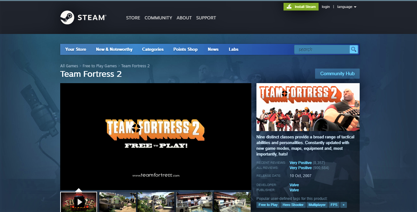Click the Valve developer link
Viewport: 417px width, 212px height.
coord(294,185)
